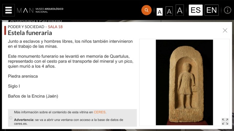Select the medium font size A
Image resolution: width=234 pixels, height=131 pixels.
coord(169,11)
